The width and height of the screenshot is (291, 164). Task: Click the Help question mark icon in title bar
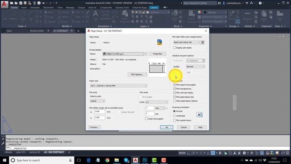[260, 3]
